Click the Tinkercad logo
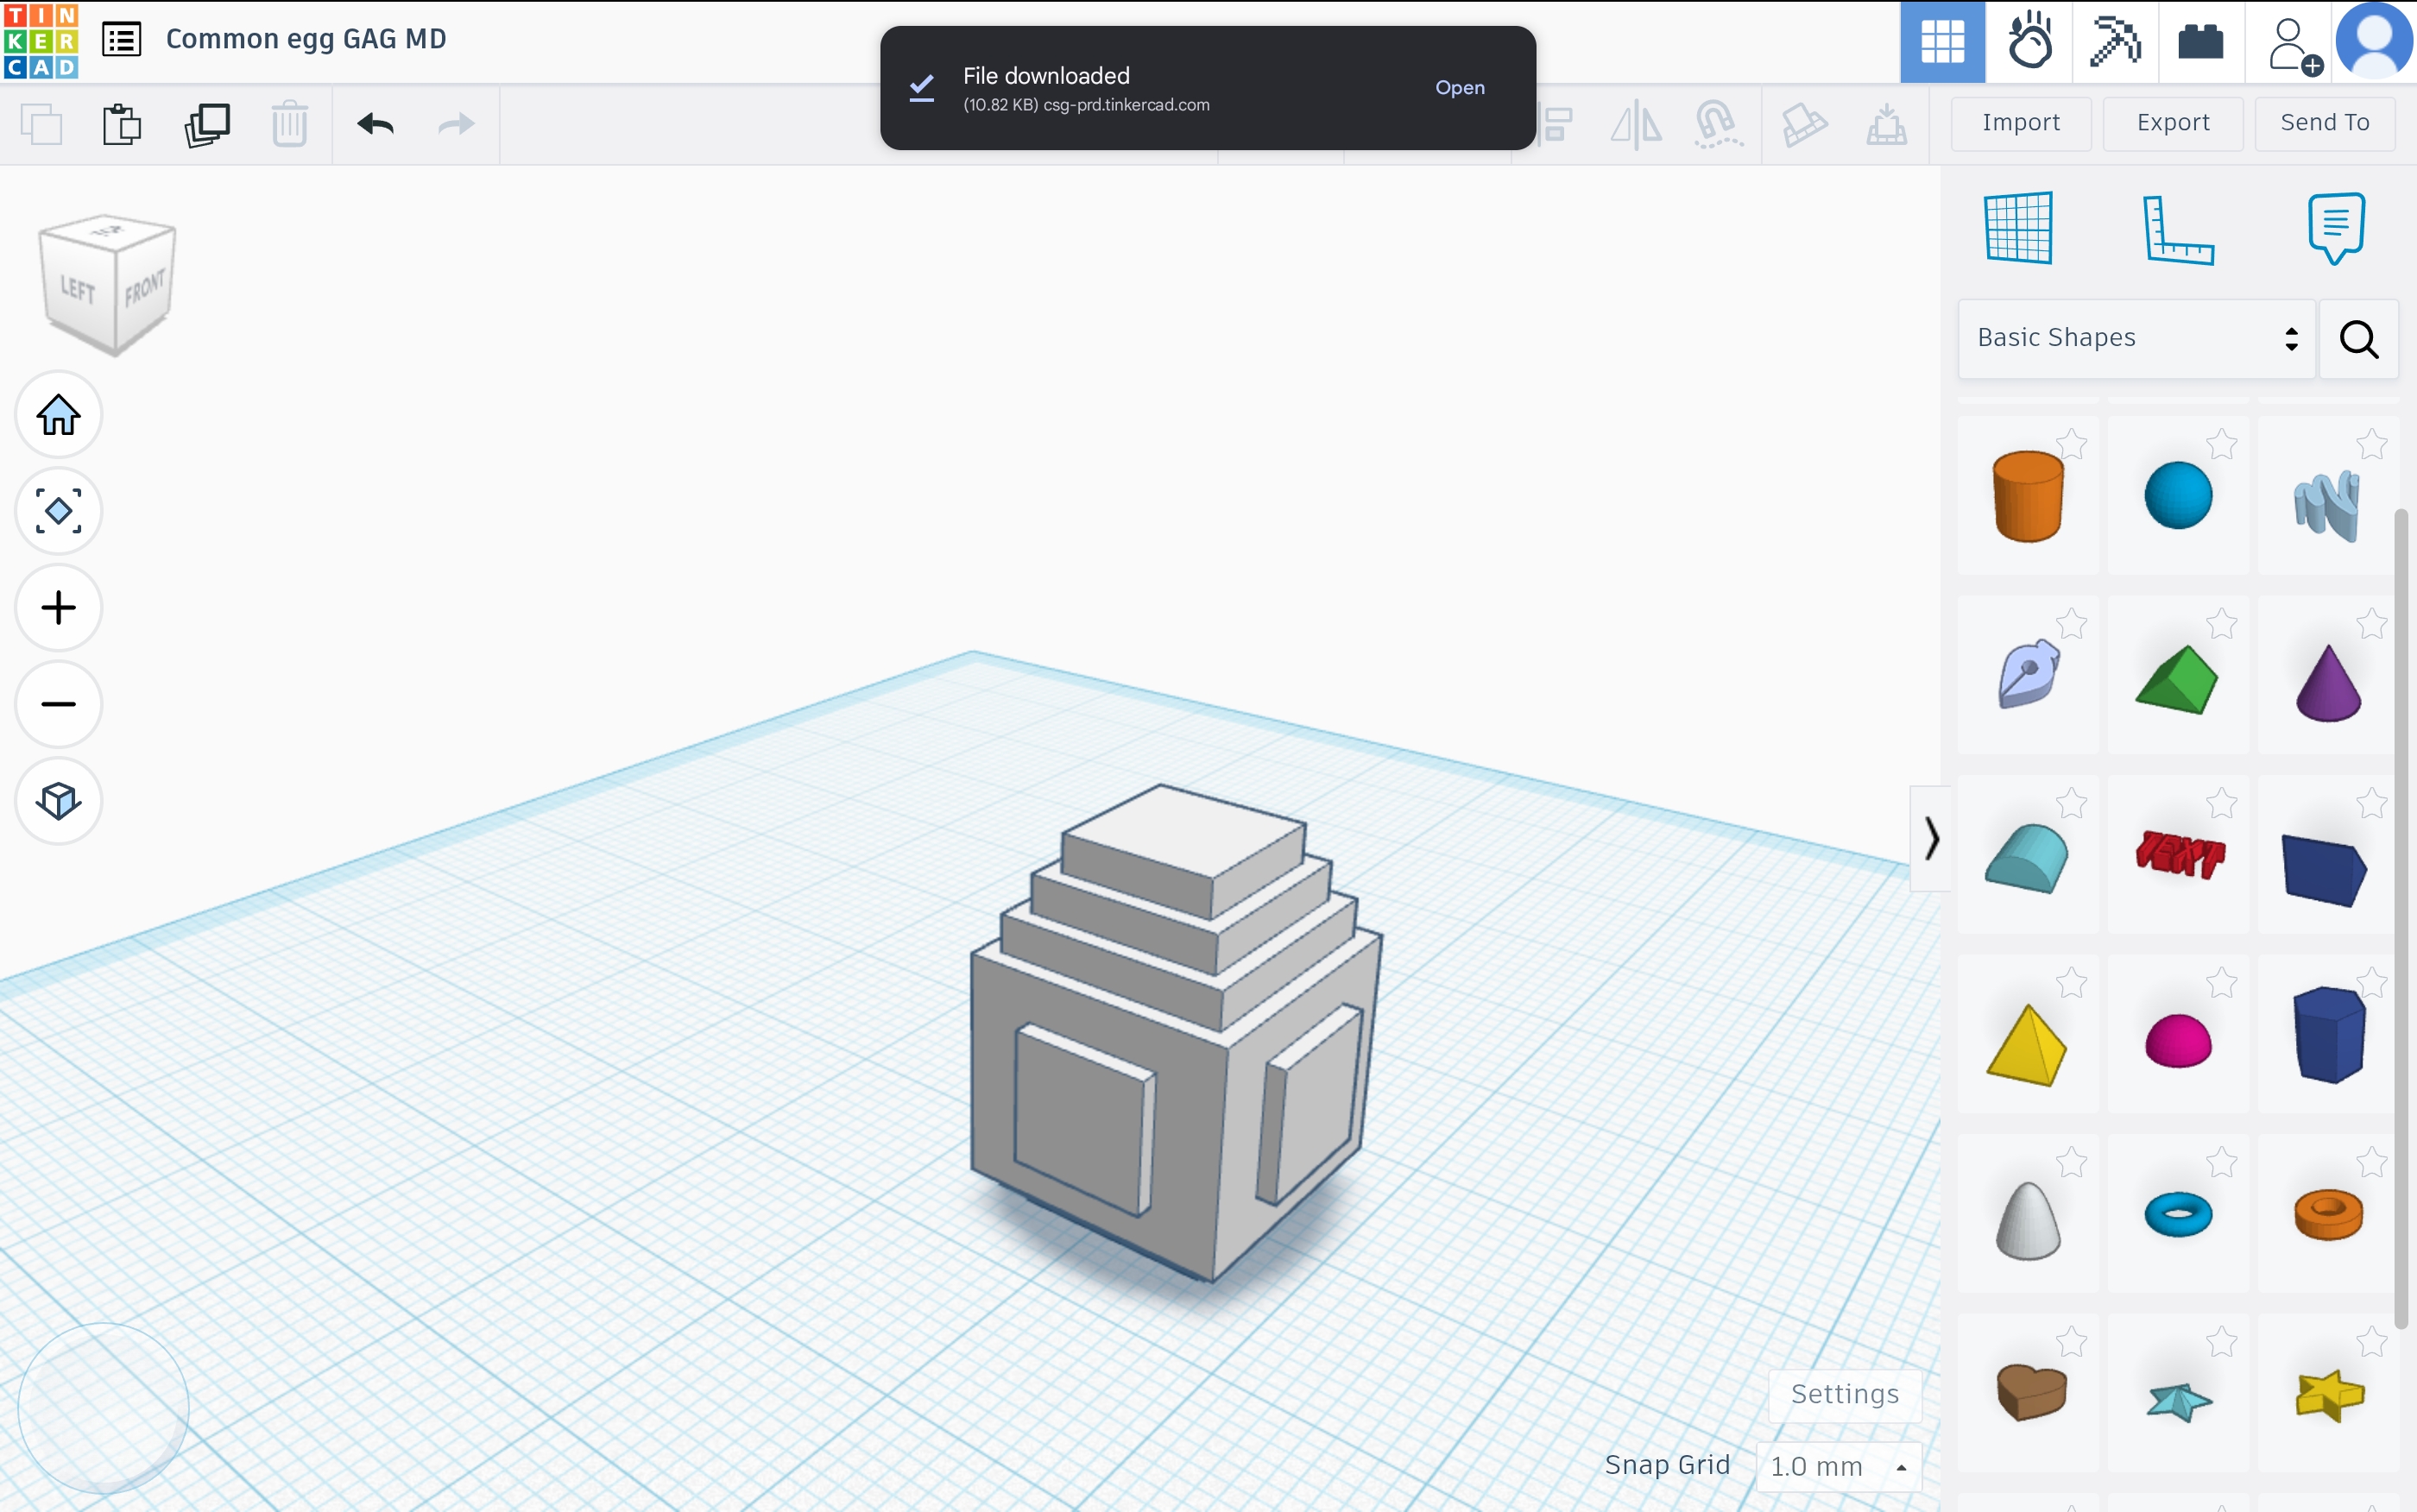Image resolution: width=2417 pixels, height=1512 pixels. 41,41
